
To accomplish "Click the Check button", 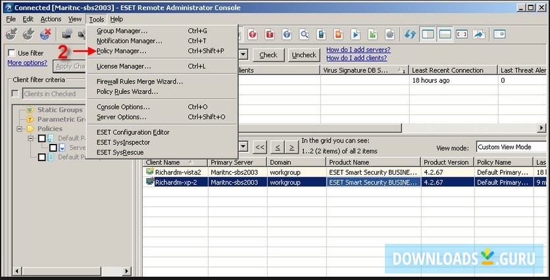I will point(268,55).
